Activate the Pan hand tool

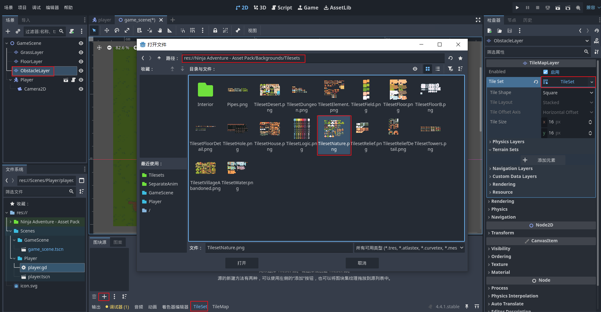[x=160, y=30]
